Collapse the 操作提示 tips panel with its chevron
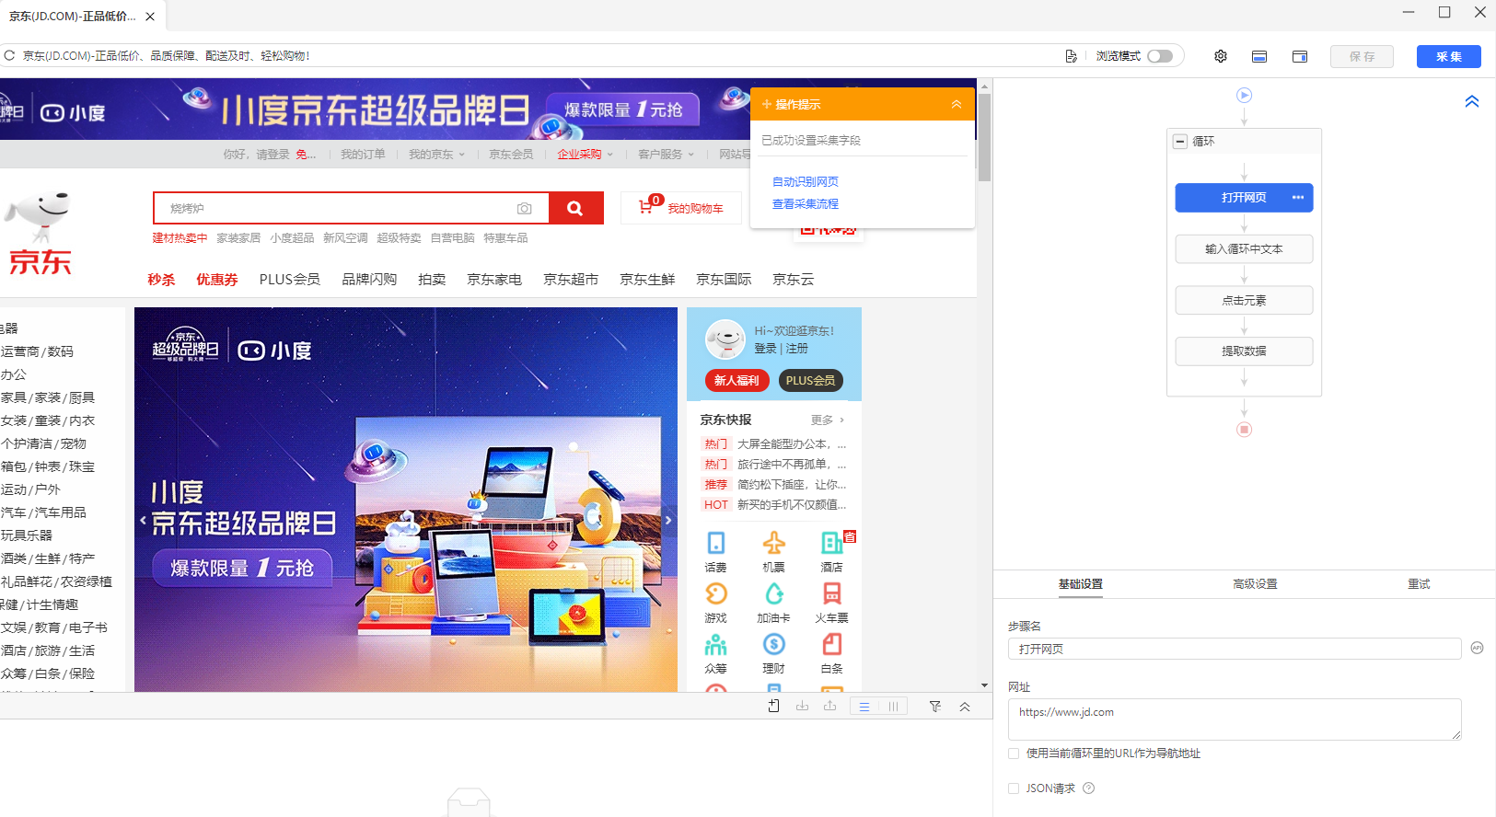The image size is (1496, 817). tap(957, 104)
